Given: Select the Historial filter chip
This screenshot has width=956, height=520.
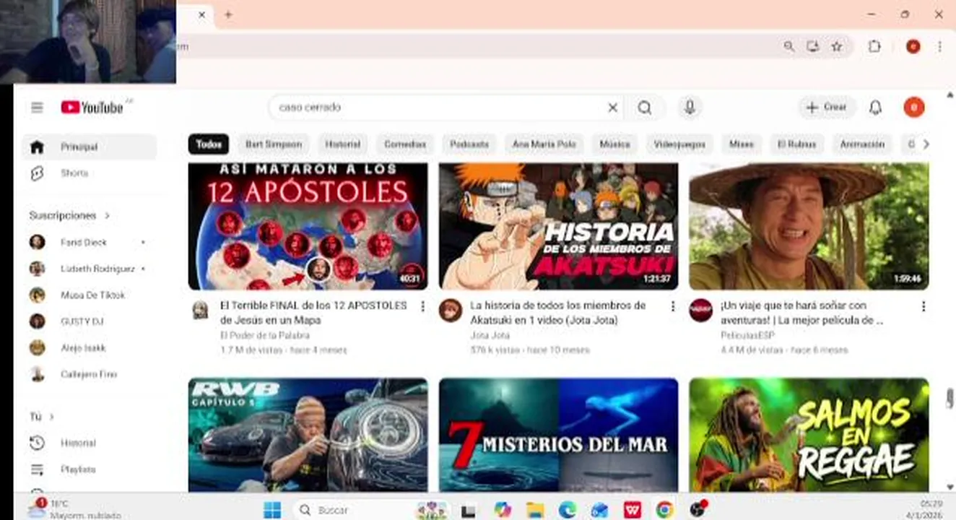Looking at the screenshot, I should [343, 144].
